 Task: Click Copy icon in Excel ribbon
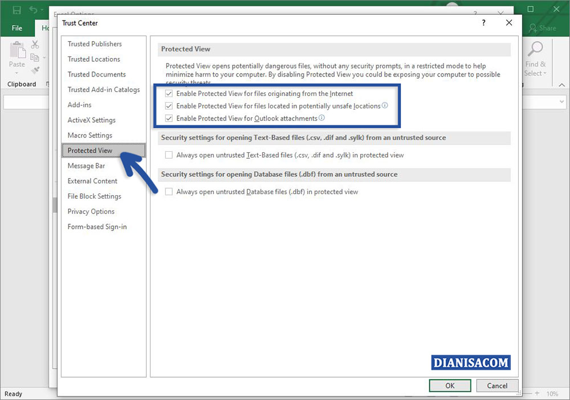pyautogui.click(x=35, y=58)
